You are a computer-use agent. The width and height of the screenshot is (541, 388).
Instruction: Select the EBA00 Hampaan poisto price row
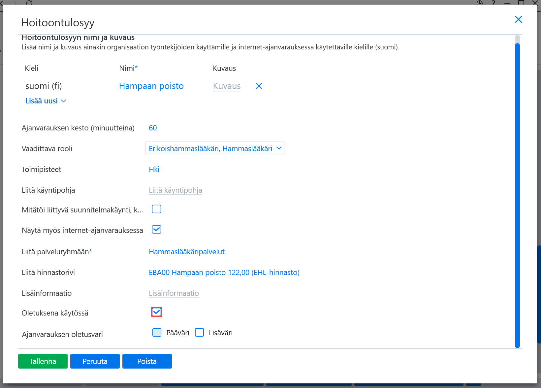(x=224, y=272)
